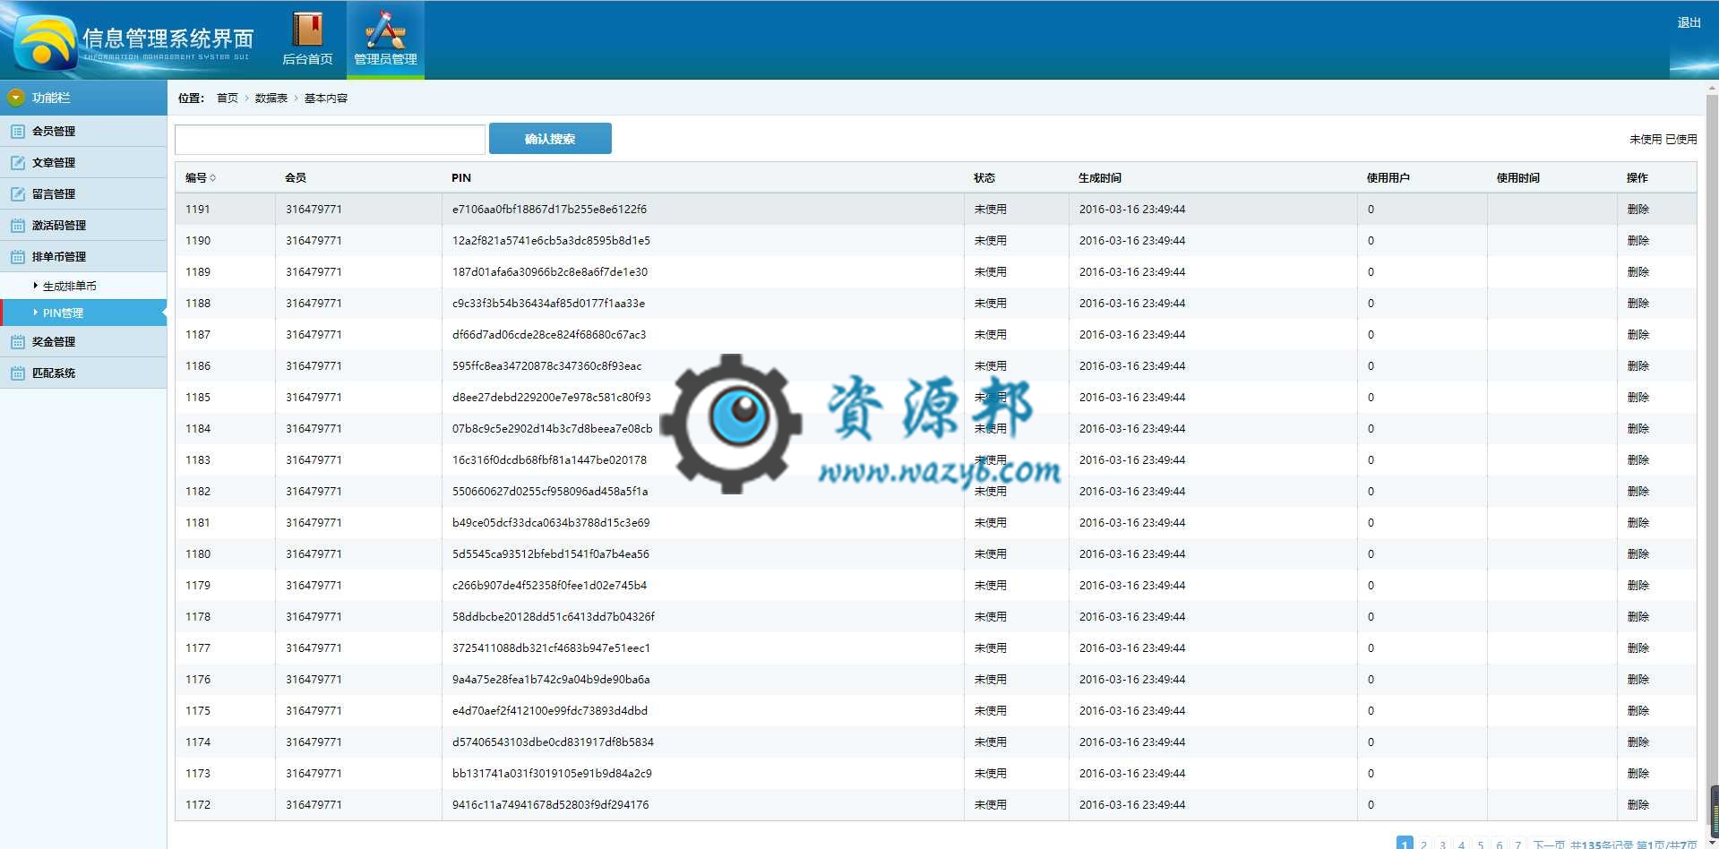Image resolution: width=1719 pixels, height=849 pixels.
Task: Click the 生成时间 column header
Action: (1099, 178)
